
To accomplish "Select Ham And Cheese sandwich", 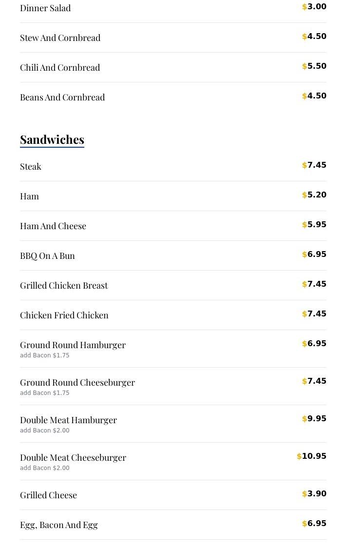I will point(53,226).
